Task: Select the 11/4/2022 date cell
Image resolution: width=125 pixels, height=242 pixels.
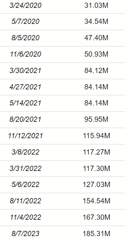Action: pos(26,217)
